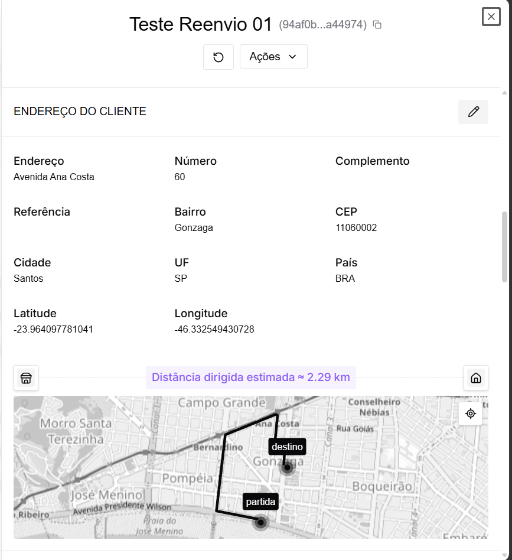Click the Teste Reenvio 01 title
The height and width of the screenshot is (560, 512).
201,24
